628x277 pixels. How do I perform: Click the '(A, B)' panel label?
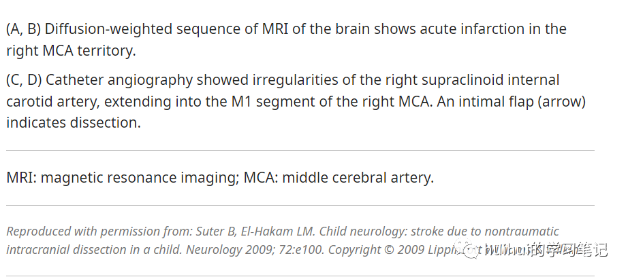click(x=24, y=29)
